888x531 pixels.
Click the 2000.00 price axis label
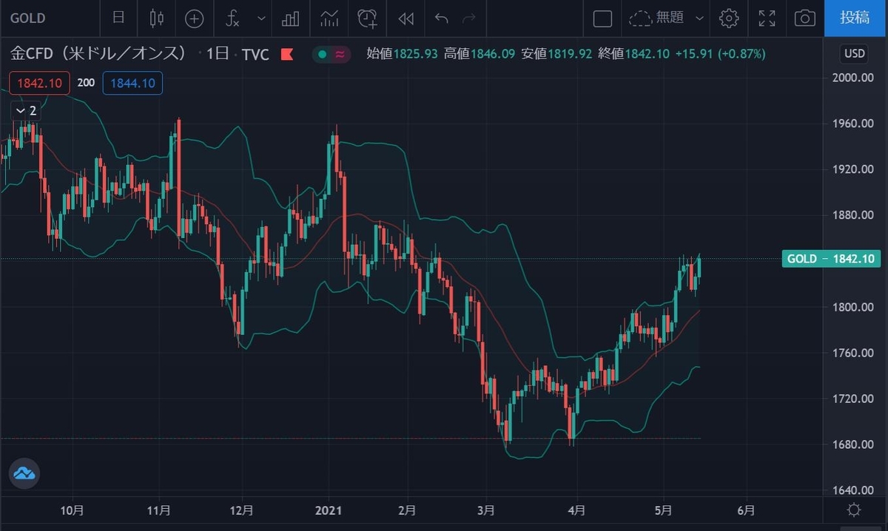(x=853, y=78)
